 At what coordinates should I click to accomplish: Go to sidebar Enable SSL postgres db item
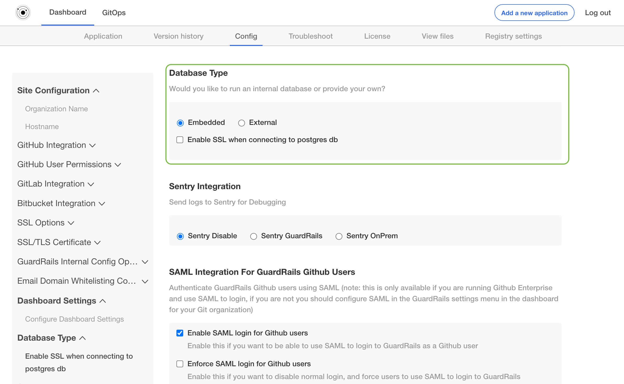(x=79, y=362)
